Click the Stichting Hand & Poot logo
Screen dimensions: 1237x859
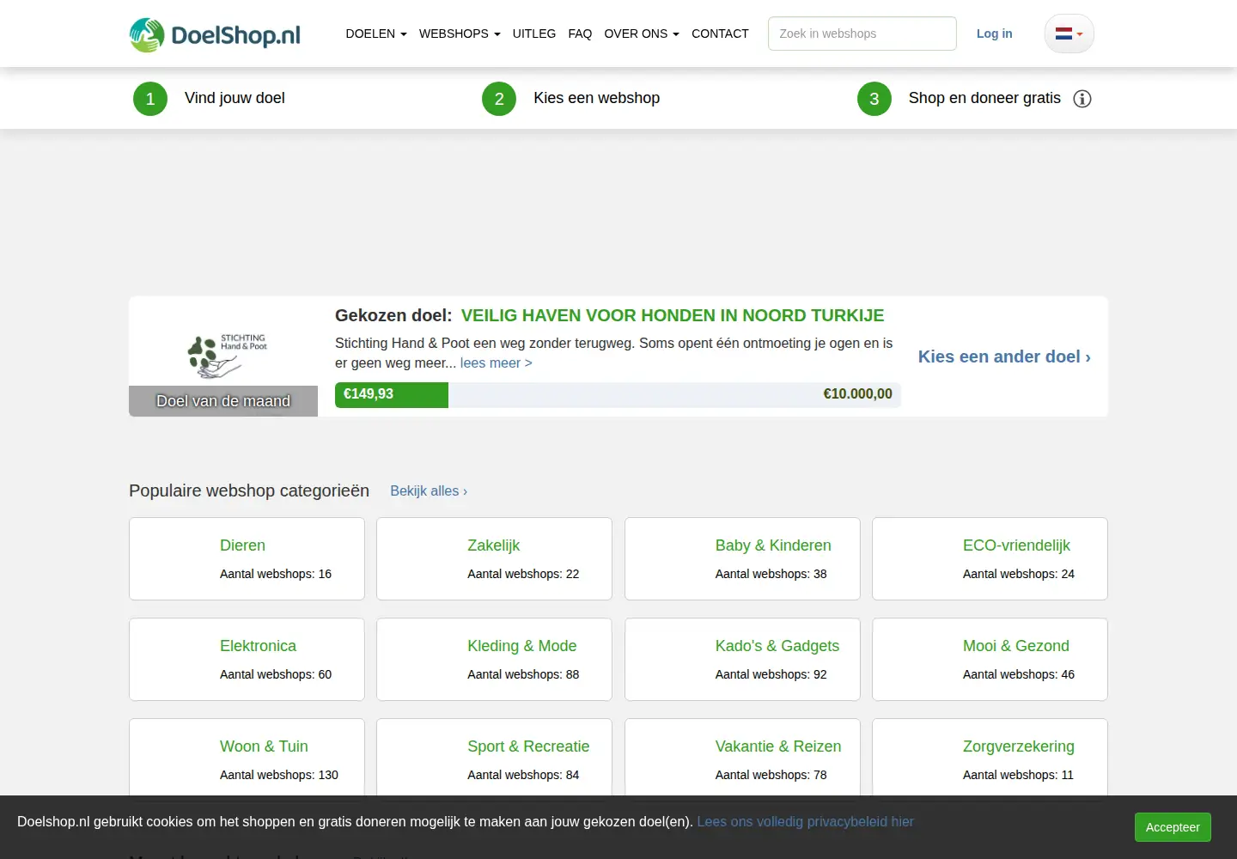[227, 356]
